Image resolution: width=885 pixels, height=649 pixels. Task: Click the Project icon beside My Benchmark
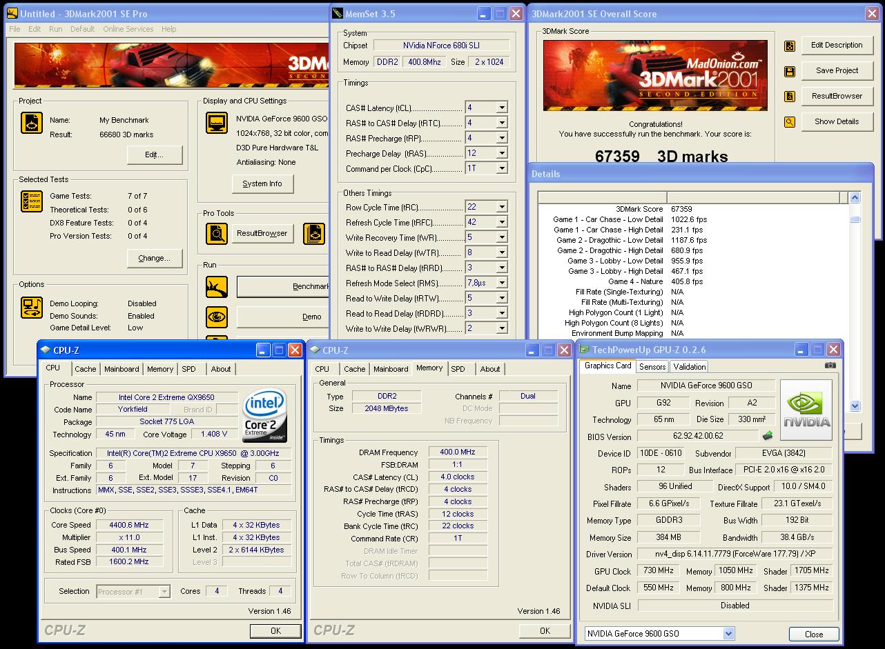[x=32, y=123]
